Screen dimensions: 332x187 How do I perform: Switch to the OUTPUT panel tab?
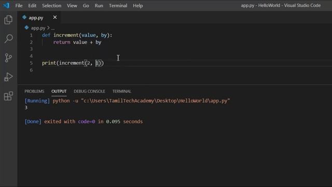click(x=59, y=91)
